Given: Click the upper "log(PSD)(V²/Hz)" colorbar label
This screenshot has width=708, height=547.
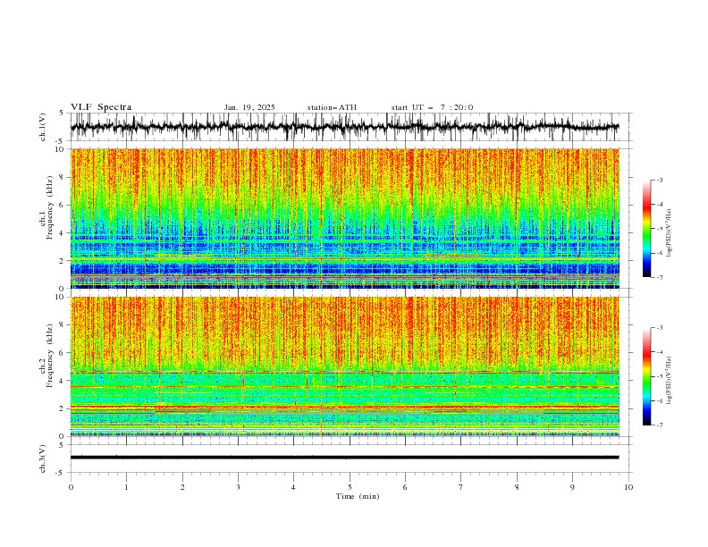Looking at the screenshot, I should pos(669,233).
